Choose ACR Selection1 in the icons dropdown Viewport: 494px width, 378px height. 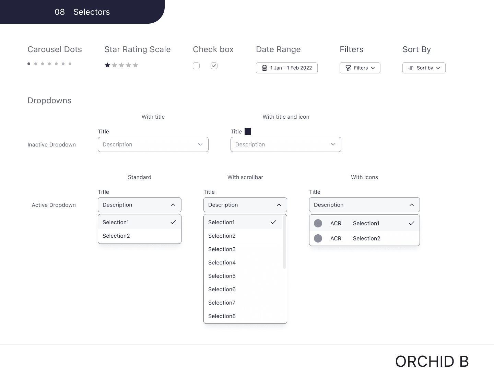click(364, 223)
